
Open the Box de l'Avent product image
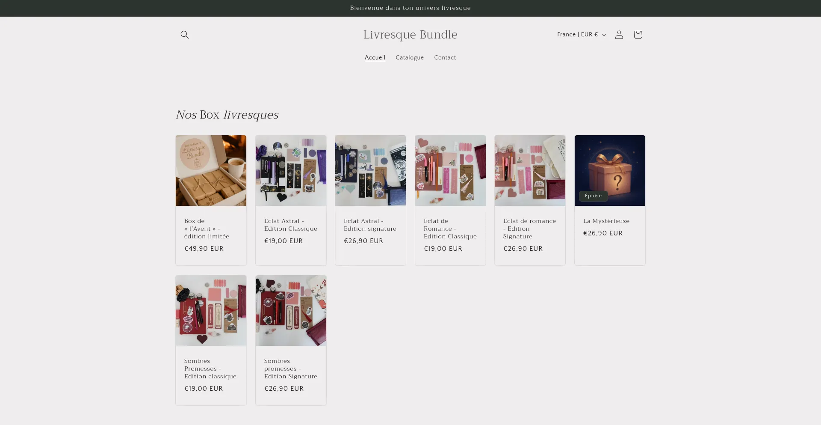211,170
